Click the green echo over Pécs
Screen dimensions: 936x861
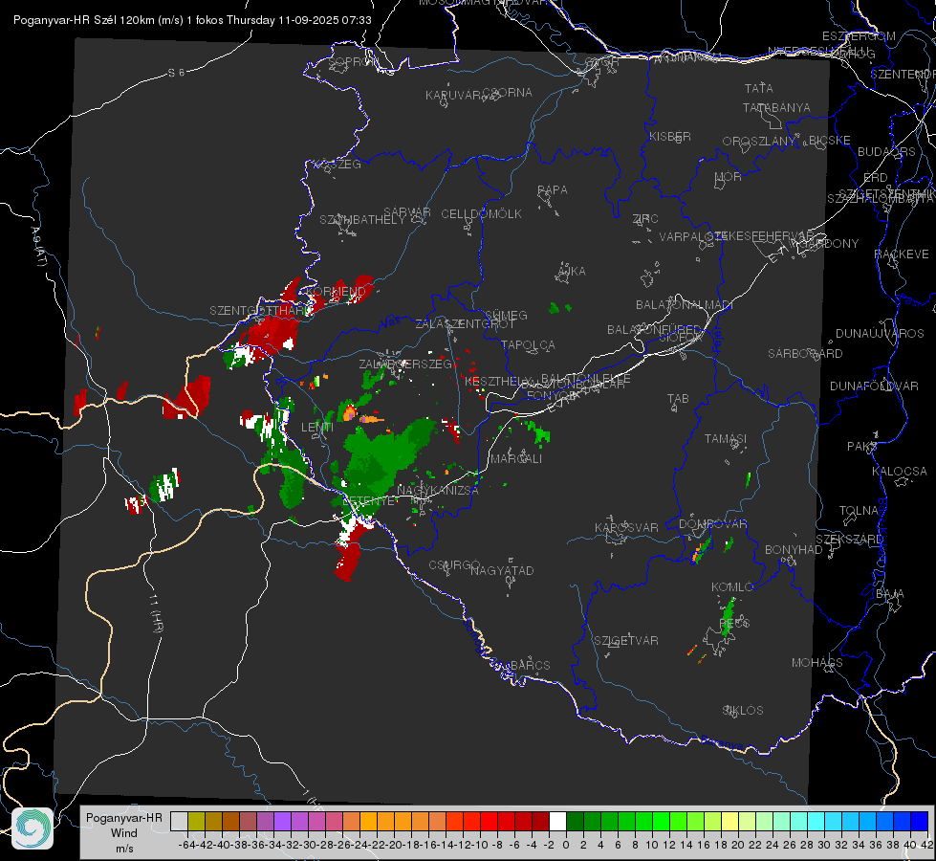728,617
